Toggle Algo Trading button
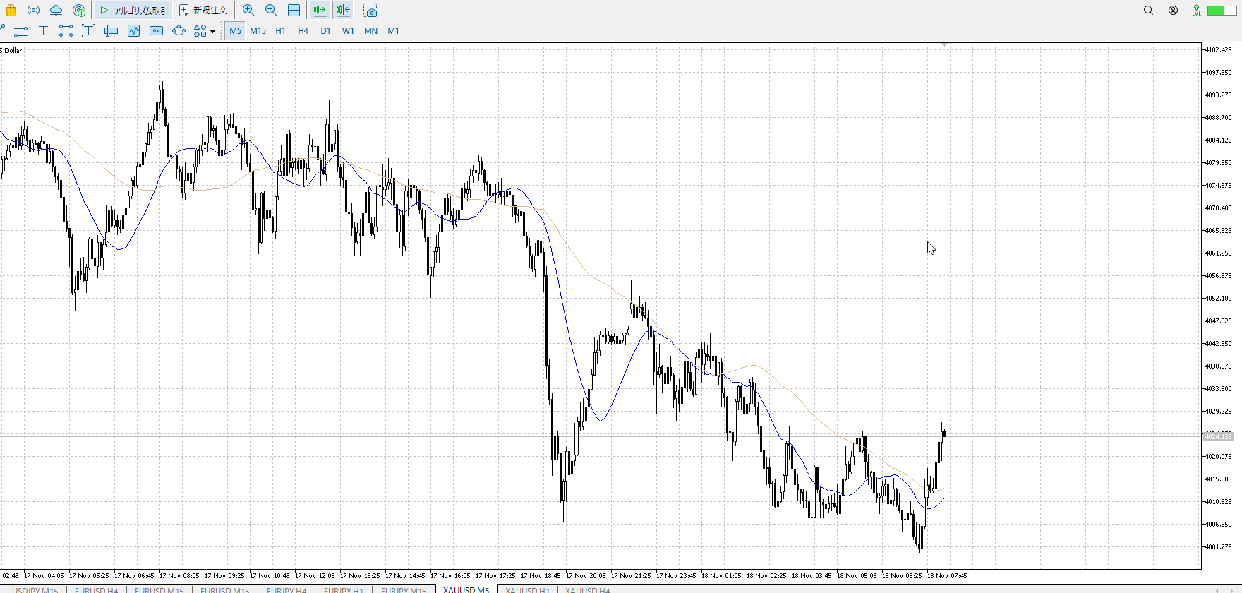The height and width of the screenshot is (593, 1242). [134, 11]
